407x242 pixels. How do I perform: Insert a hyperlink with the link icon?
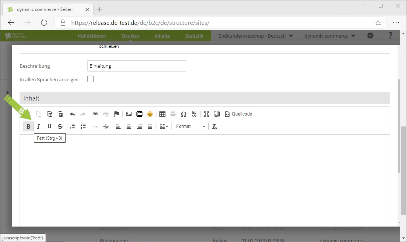point(95,114)
